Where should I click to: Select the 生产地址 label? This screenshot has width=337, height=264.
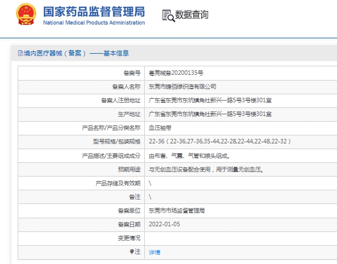tap(129, 114)
